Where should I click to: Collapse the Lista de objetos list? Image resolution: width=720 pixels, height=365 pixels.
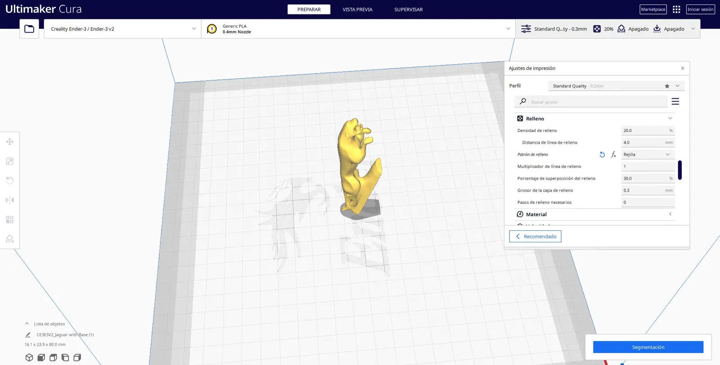click(x=27, y=324)
